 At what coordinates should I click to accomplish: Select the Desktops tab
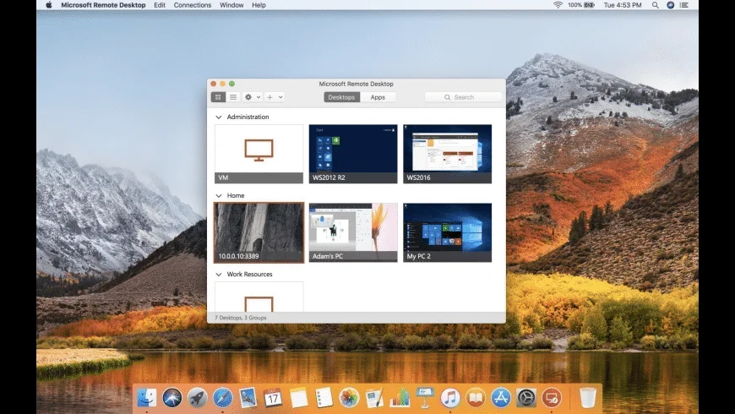tap(341, 97)
